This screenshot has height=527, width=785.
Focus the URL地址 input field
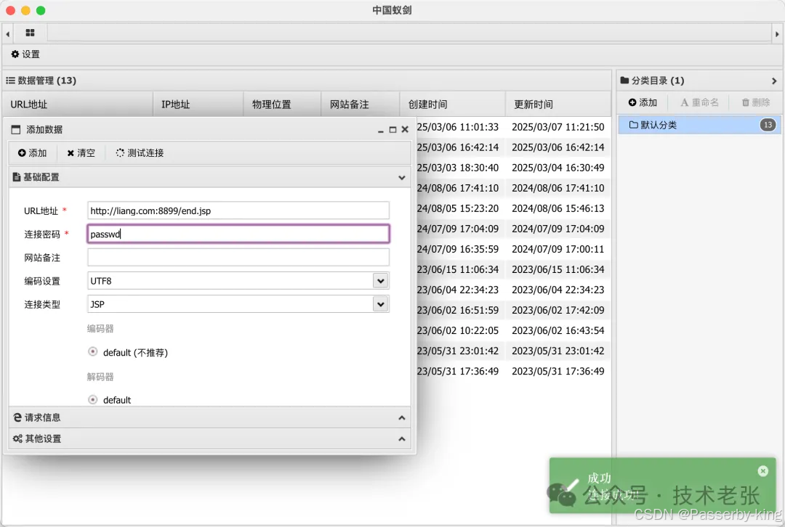238,211
